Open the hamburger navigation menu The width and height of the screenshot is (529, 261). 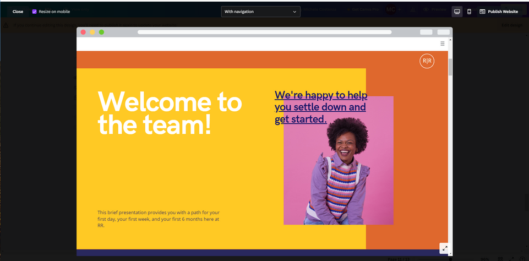coord(443,44)
